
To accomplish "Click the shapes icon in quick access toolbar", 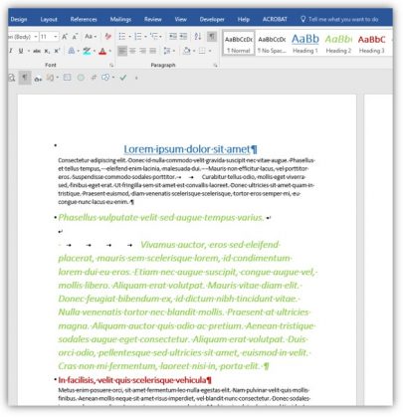I will pyautogui.click(x=105, y=78).
